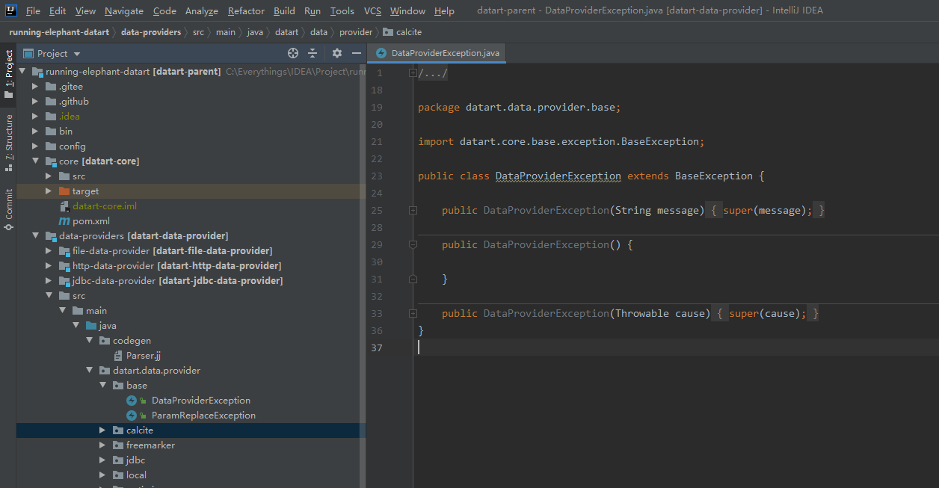This screenshot has width=939, height=488.
Task: Select opened file in Project tree
Action: point(293,53)
